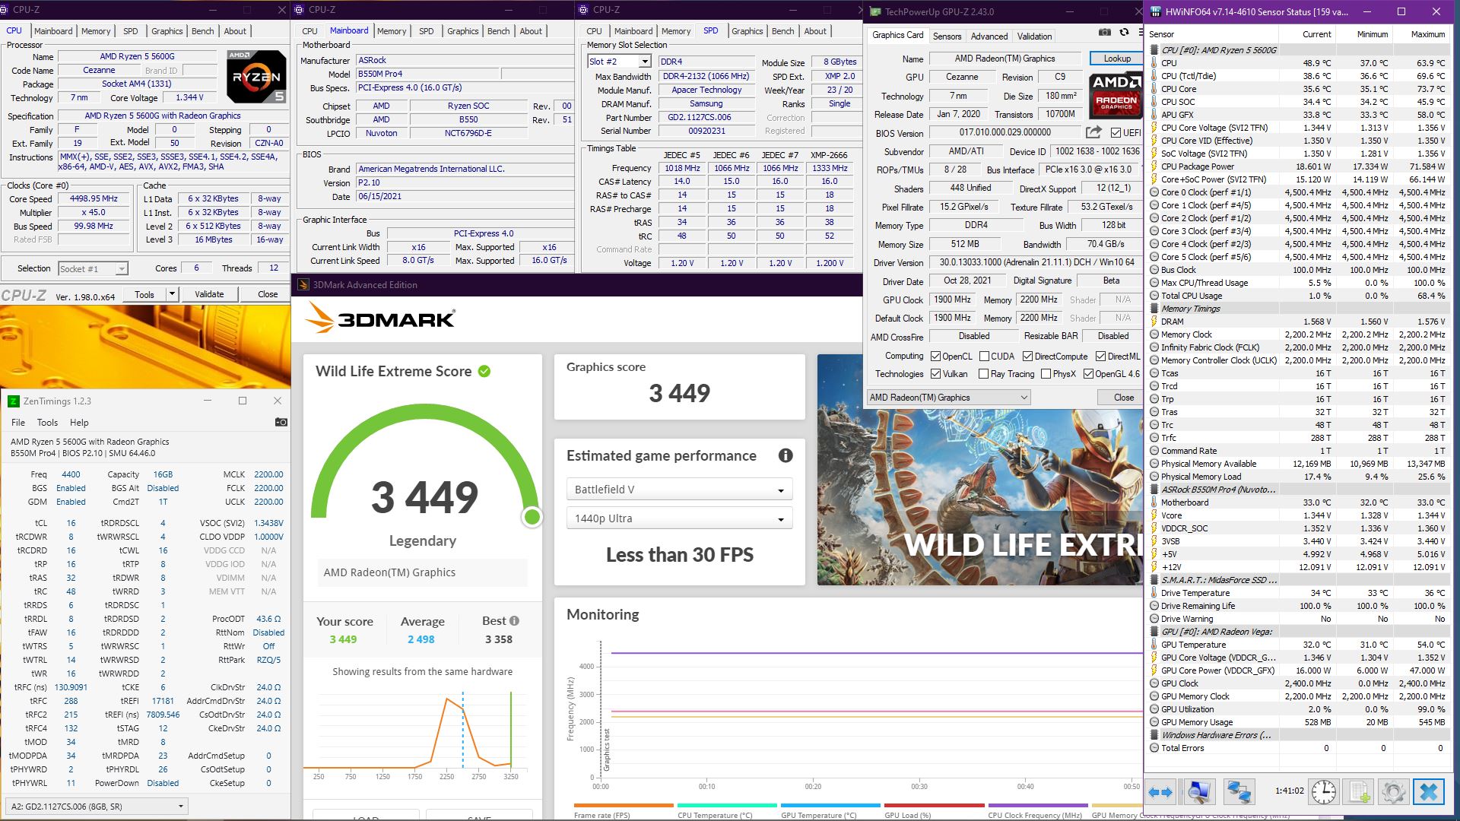Screen dimensions: 1460x821
Task: Toggle the Ray Tracing checkbox
Action: (983, 374)
